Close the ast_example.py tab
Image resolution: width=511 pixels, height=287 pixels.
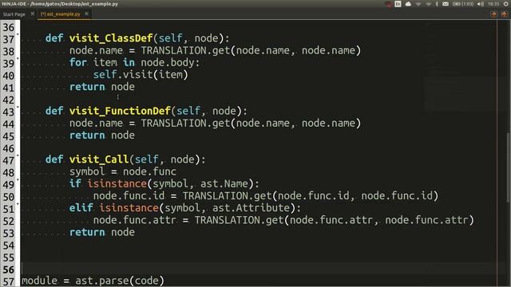click(x=86, y=14)
